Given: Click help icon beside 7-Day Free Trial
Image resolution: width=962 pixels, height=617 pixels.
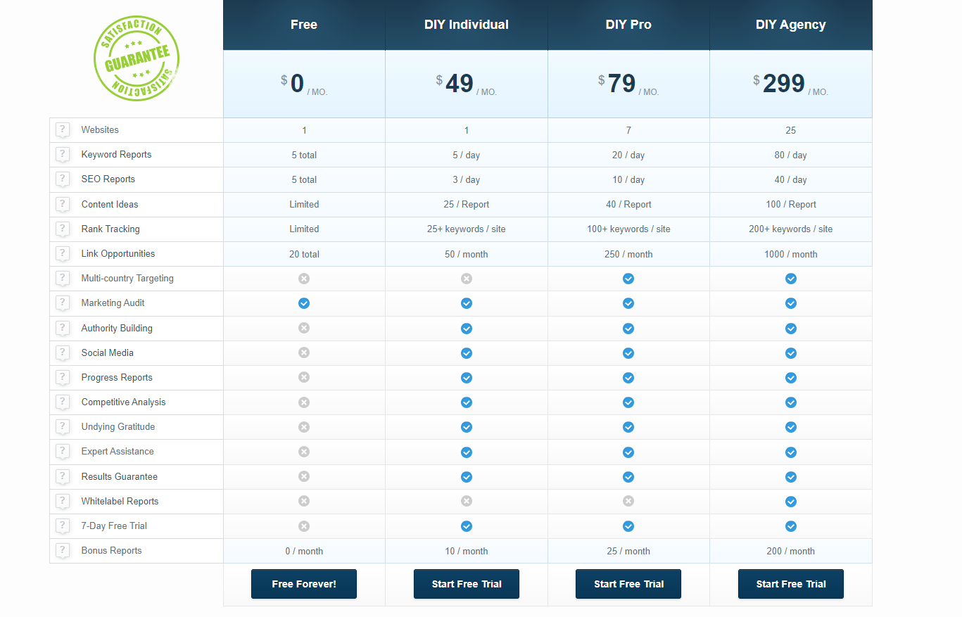Looking at the screenshot, I should 63,526.
